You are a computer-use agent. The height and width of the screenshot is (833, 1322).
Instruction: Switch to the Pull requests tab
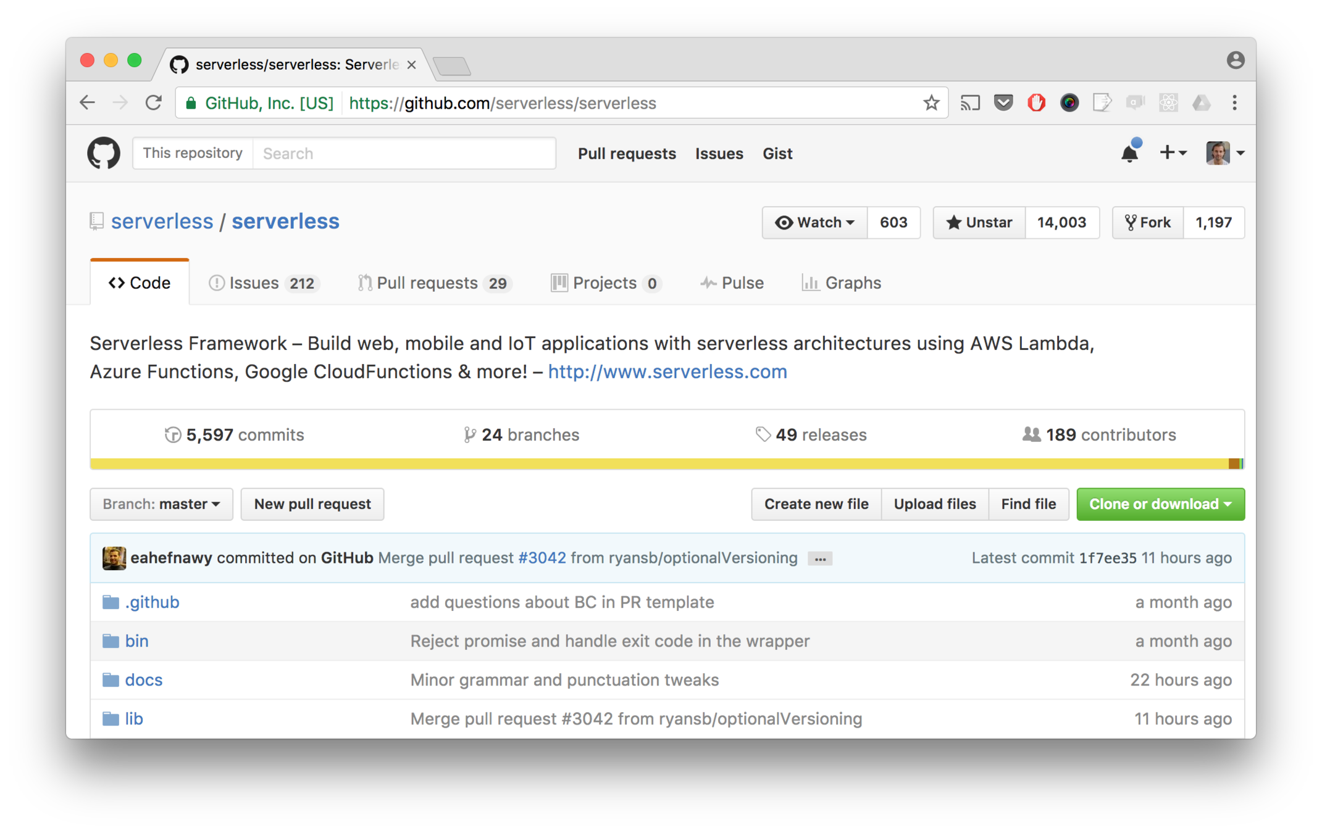(x=434, y=283)
